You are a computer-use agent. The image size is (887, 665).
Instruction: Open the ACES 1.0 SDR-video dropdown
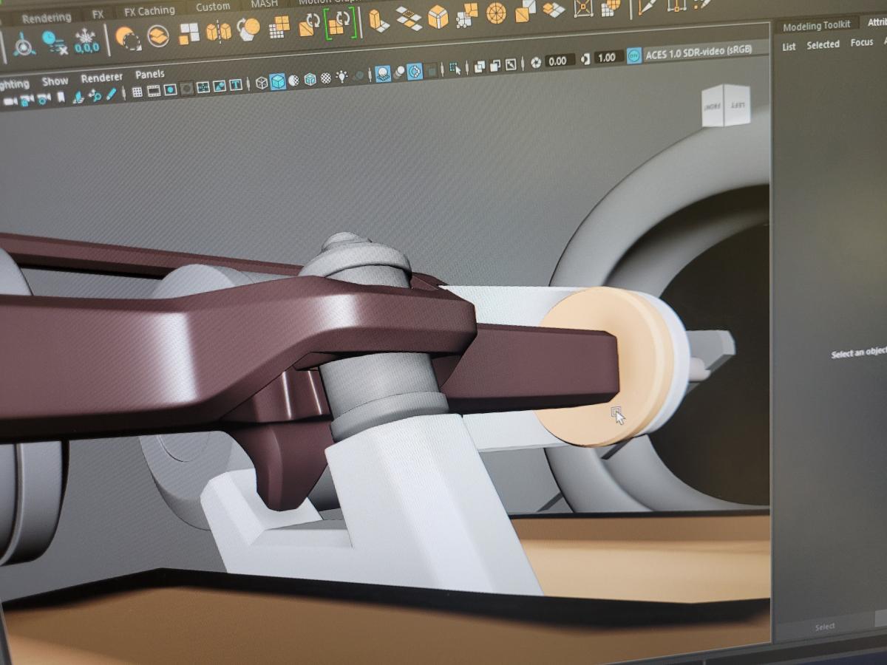tap(697, 53)
